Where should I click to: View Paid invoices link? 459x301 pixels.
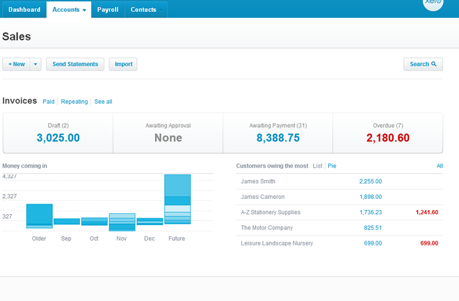(x=49, y=101)
